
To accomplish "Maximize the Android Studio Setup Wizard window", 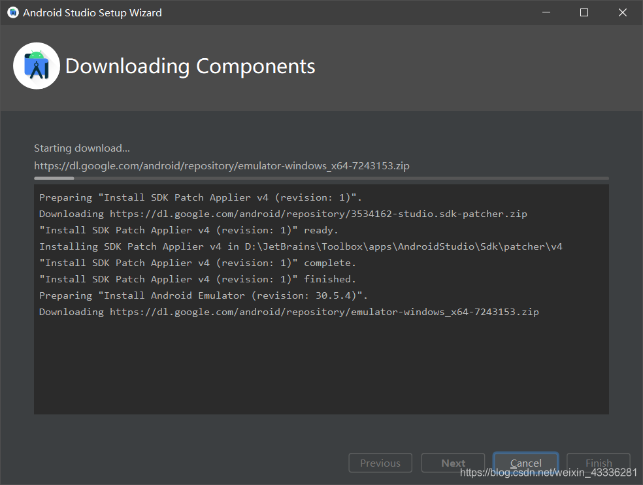I will (x=584, y=12).
